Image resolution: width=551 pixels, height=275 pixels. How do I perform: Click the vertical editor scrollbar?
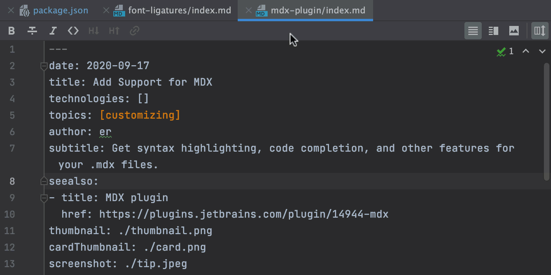click(x=546, y=121)
